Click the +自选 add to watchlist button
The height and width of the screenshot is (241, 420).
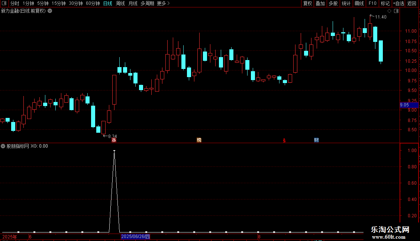(x=398, y=3)
